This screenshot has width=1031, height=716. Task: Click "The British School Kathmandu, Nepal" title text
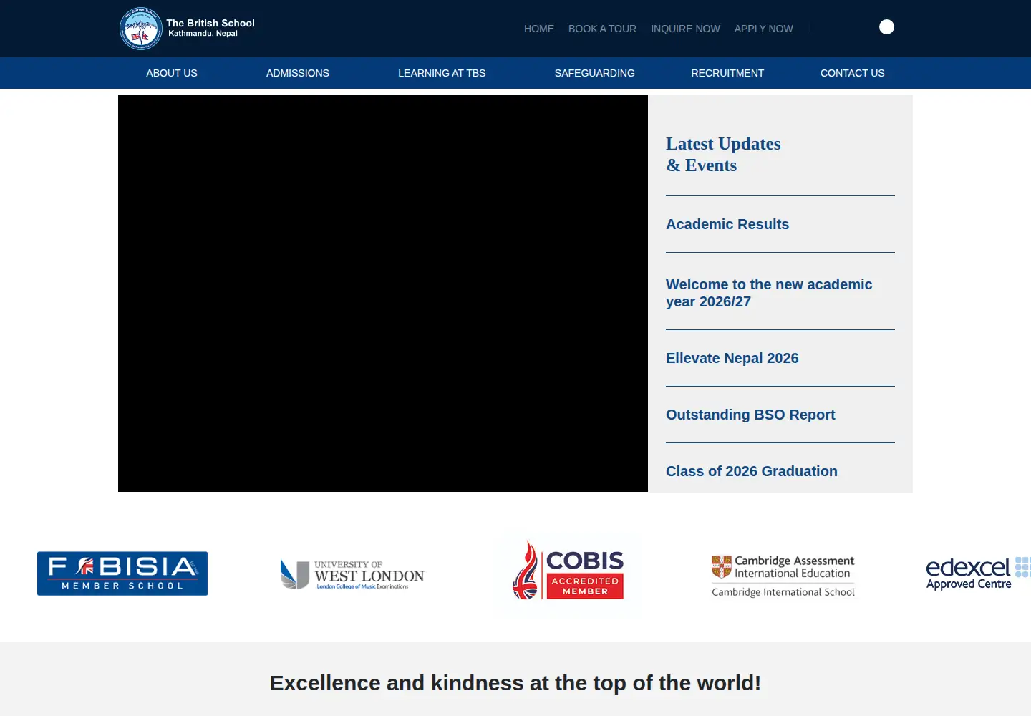210,28
